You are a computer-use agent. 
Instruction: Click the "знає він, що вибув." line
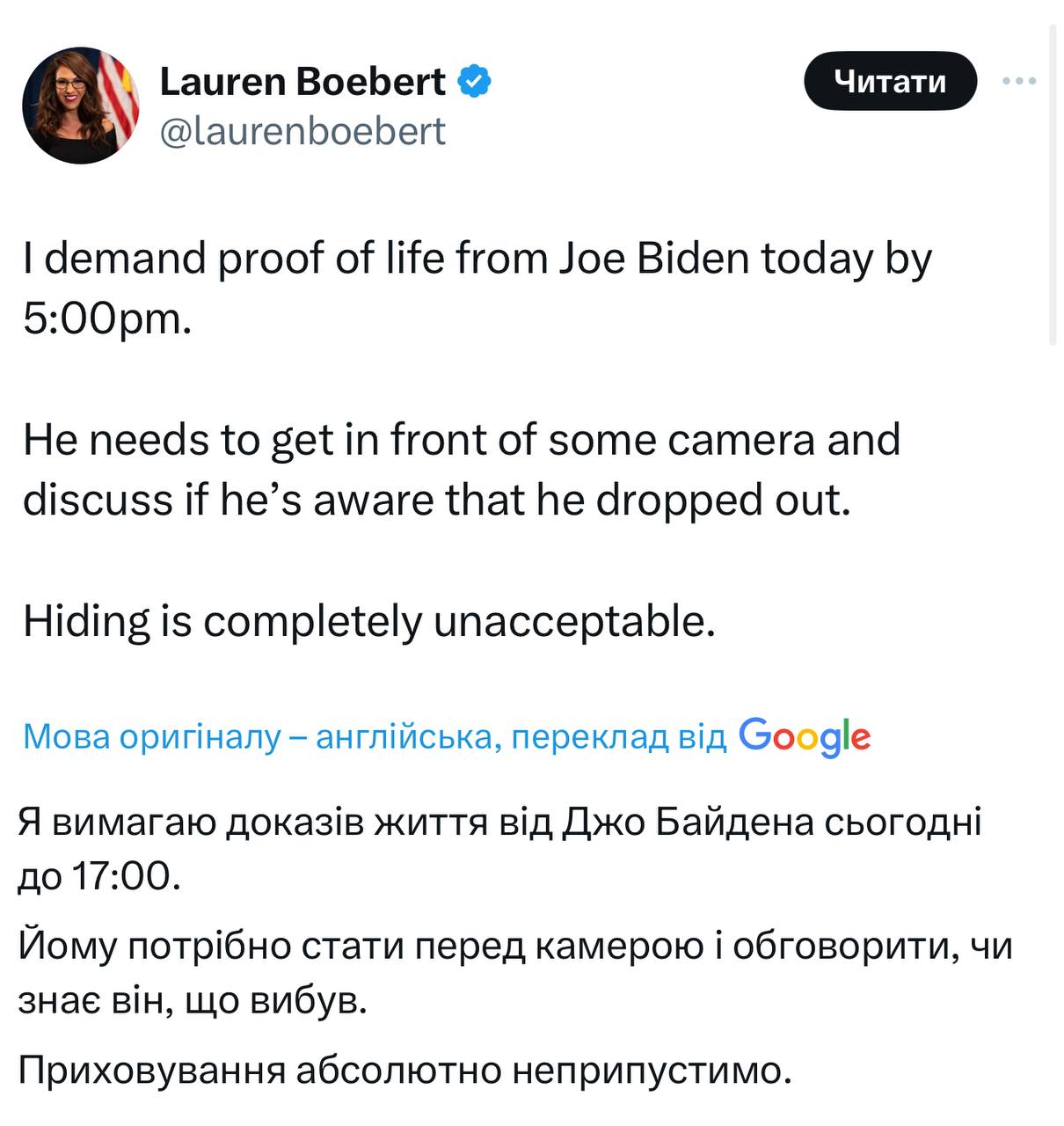point(192,1000)
